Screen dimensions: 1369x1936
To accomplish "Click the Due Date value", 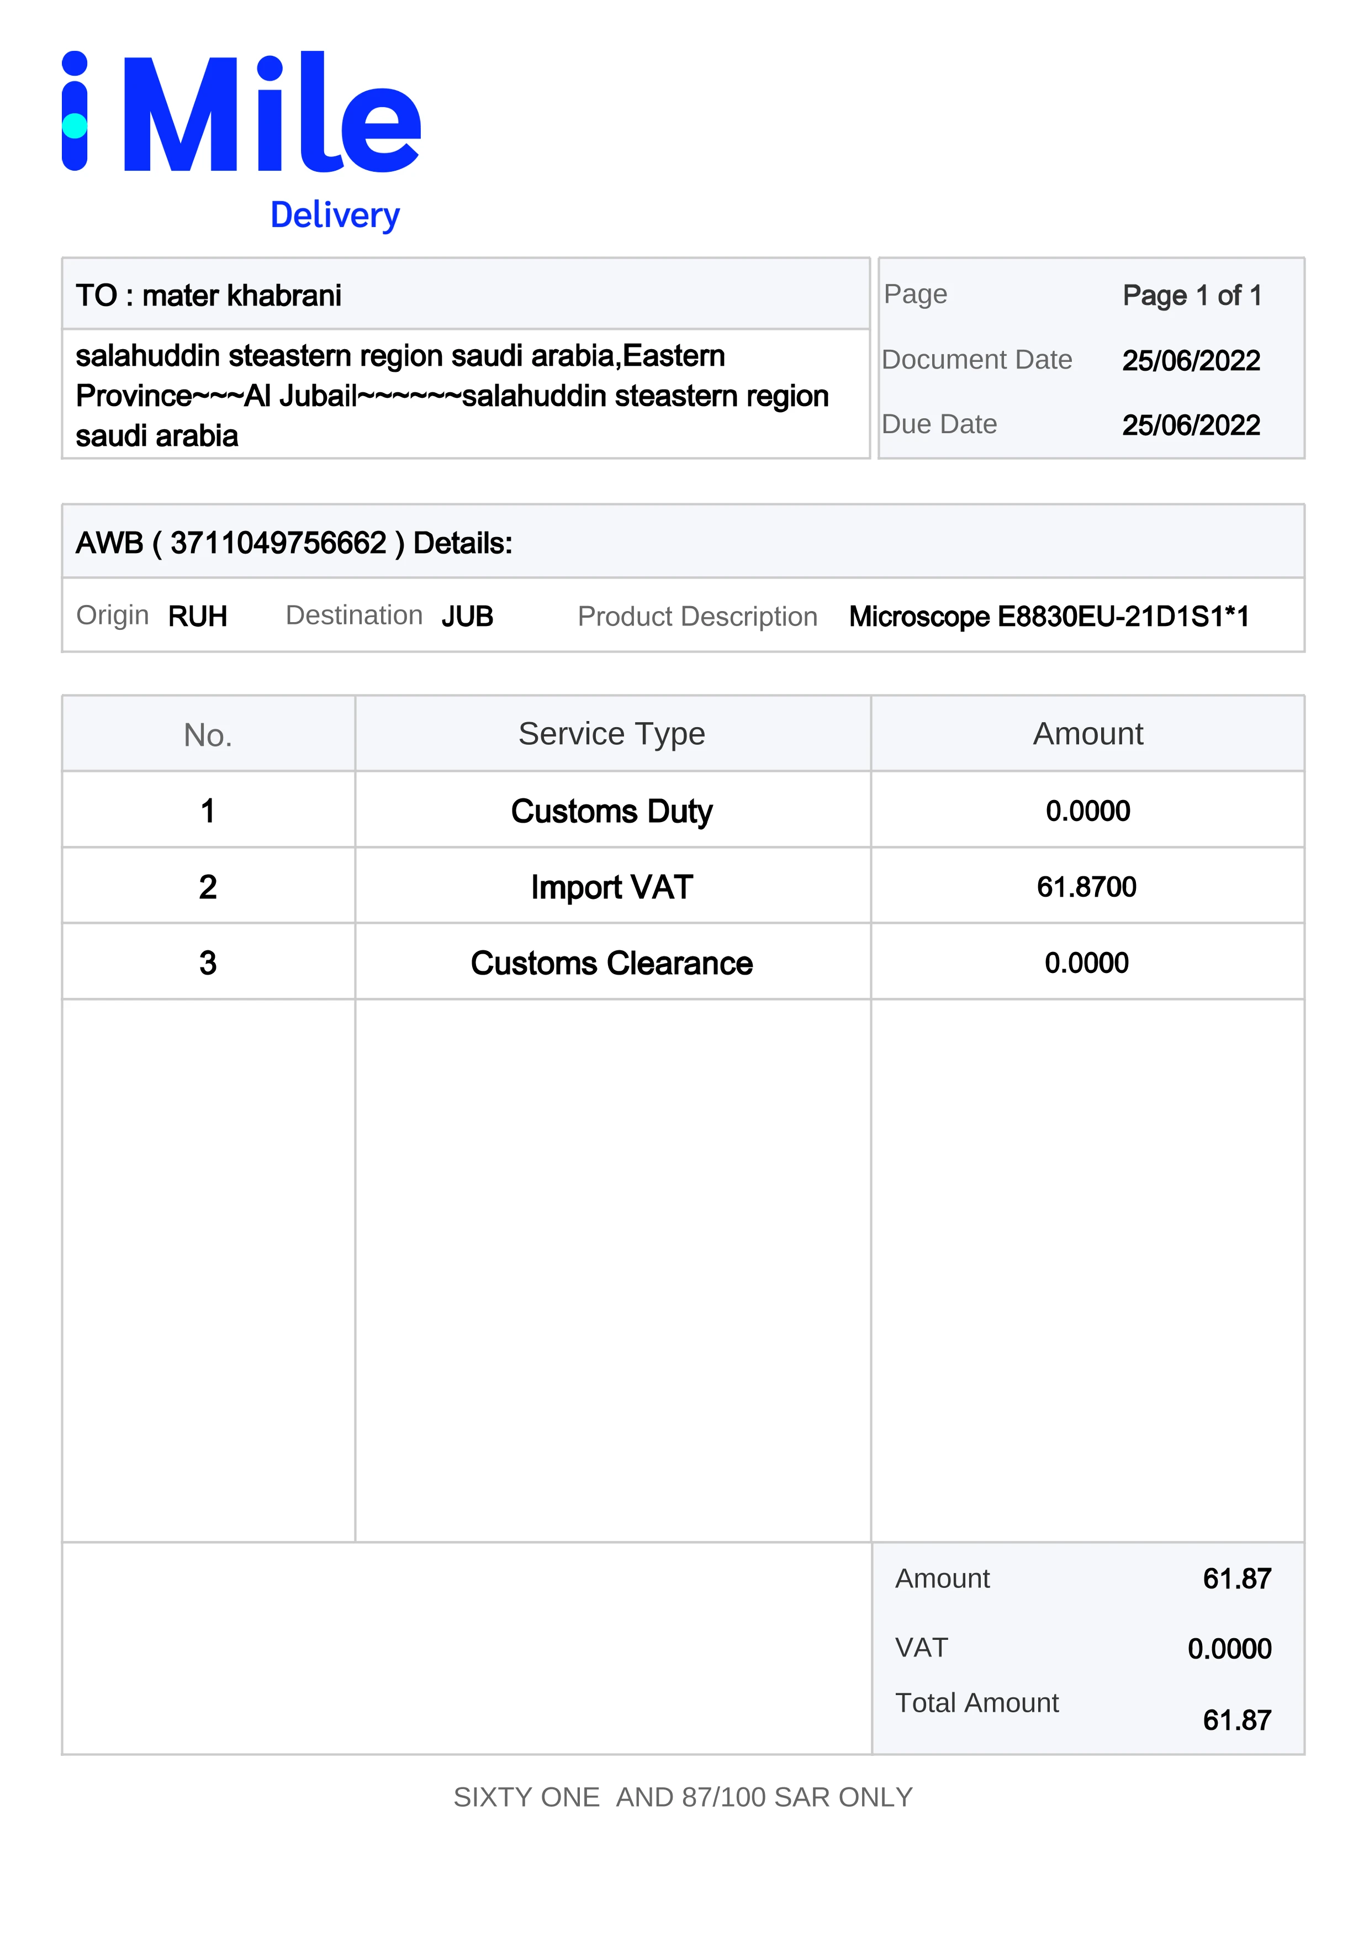I will pyautogui.click(x=1190, y=425).
